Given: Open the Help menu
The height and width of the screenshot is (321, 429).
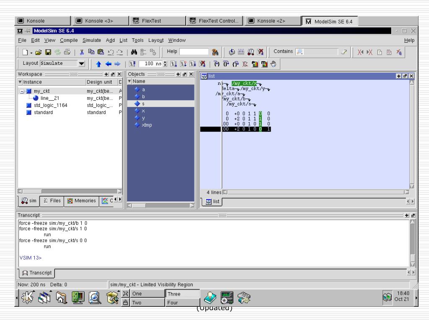Looking at the screenshot, I should pyautogui.click(x=409, y=41).
